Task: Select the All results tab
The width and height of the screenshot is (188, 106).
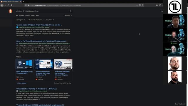Action: tap(17, 15)
